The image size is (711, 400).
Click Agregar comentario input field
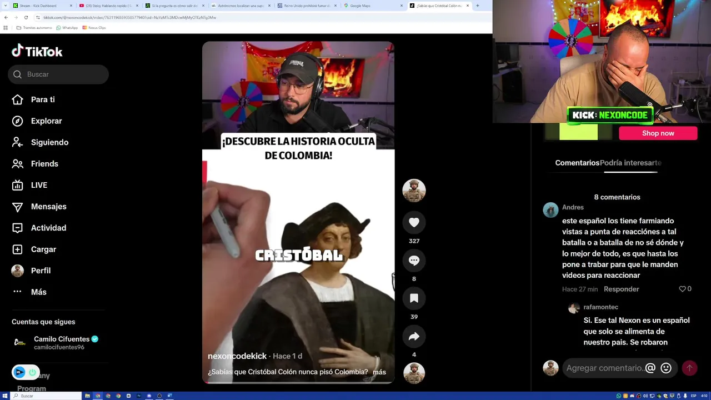604,368
